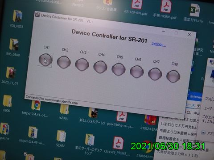Viewport: 214px width, 160px height.
Task: Toggle the CH2 relay button
Action: [64, 62]
